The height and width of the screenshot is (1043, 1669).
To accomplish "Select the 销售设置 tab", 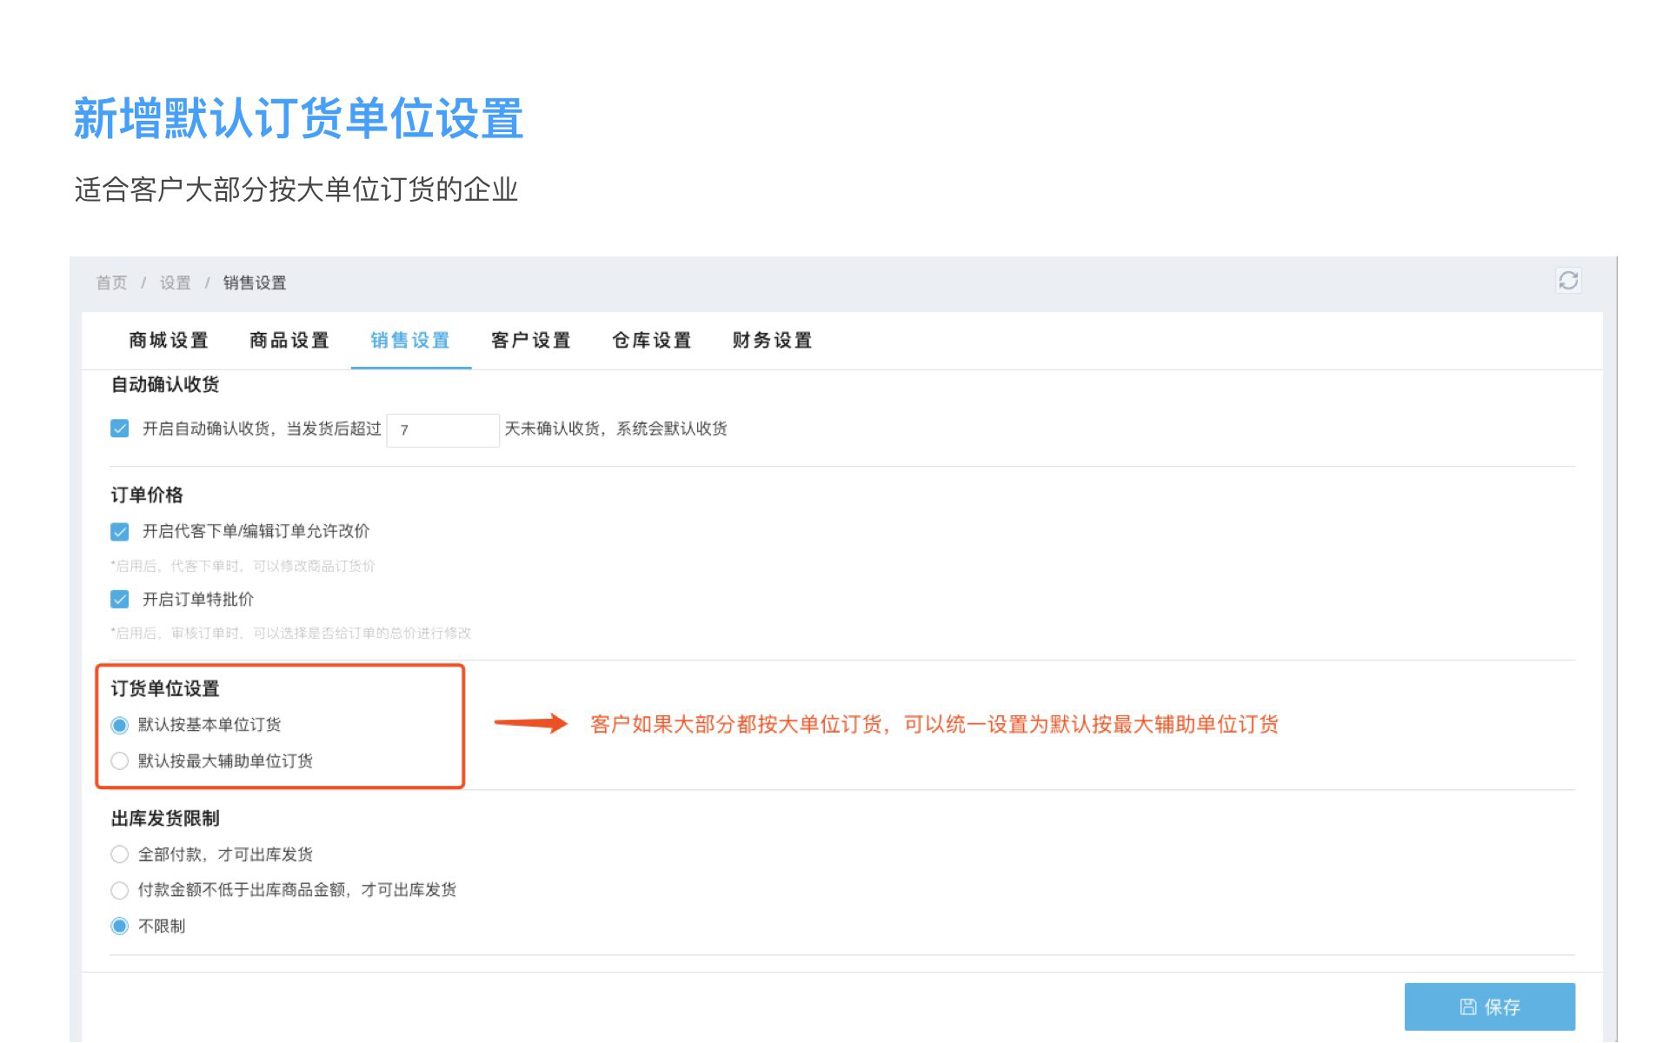I will 410,341.
